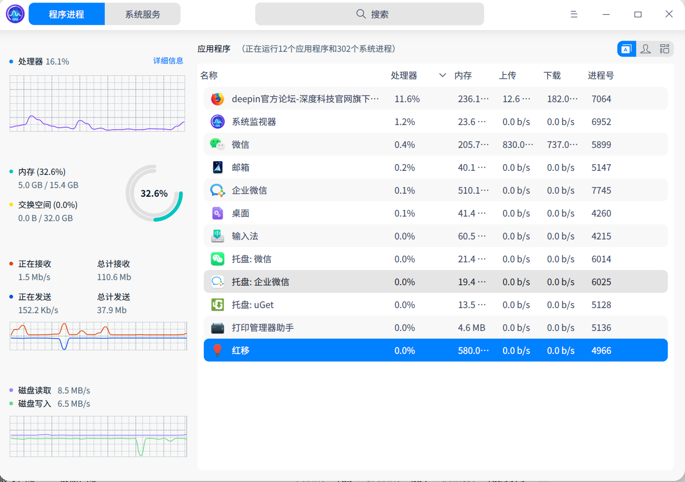Open the hamburger settings menu
This screenshot has width=685, height=482.
coord(574,14)
